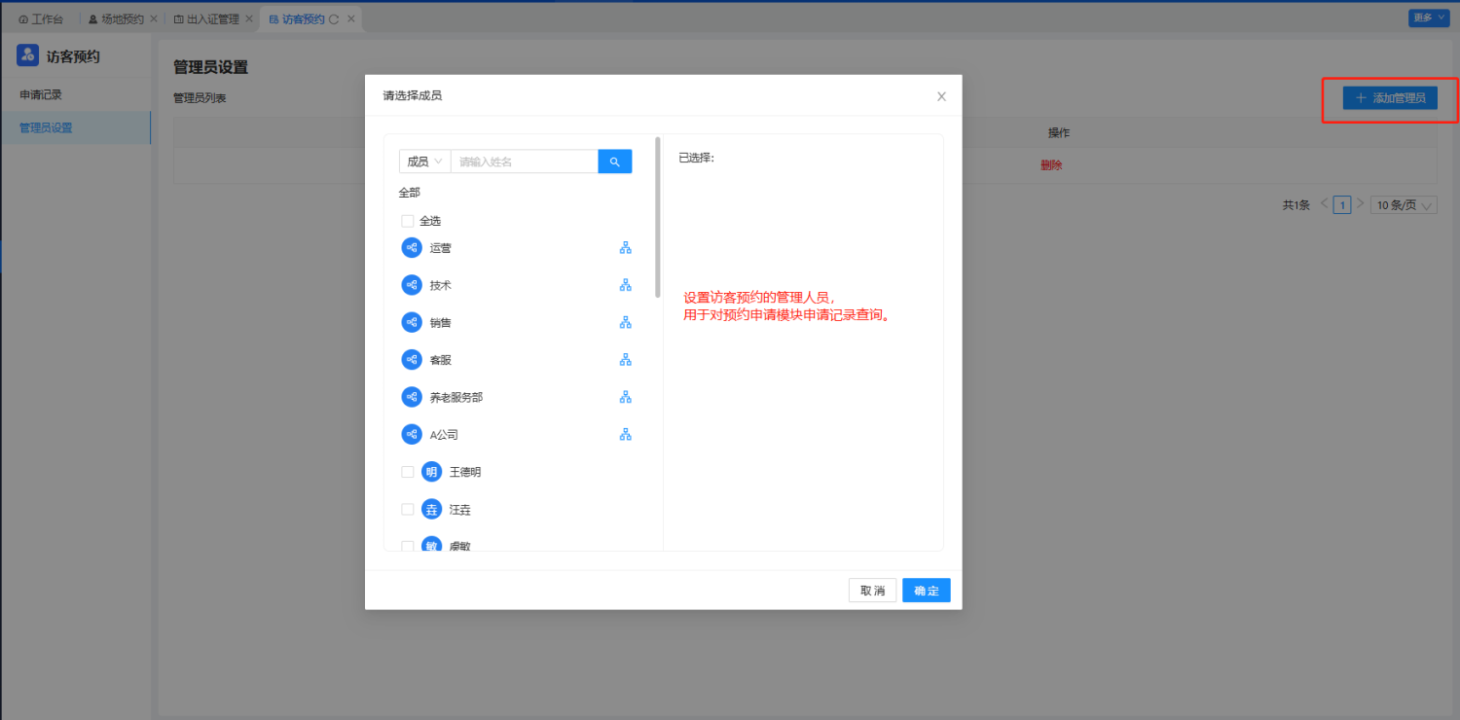Screen dimensions: 1460x720
Task: Click the 技术 department icon
Action: point(412,285)
